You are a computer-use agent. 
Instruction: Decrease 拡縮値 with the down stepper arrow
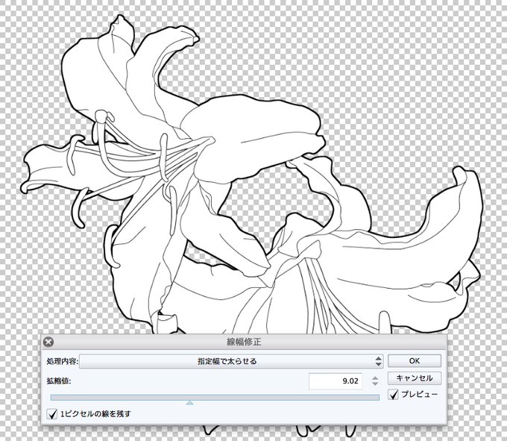click(375, 384)
